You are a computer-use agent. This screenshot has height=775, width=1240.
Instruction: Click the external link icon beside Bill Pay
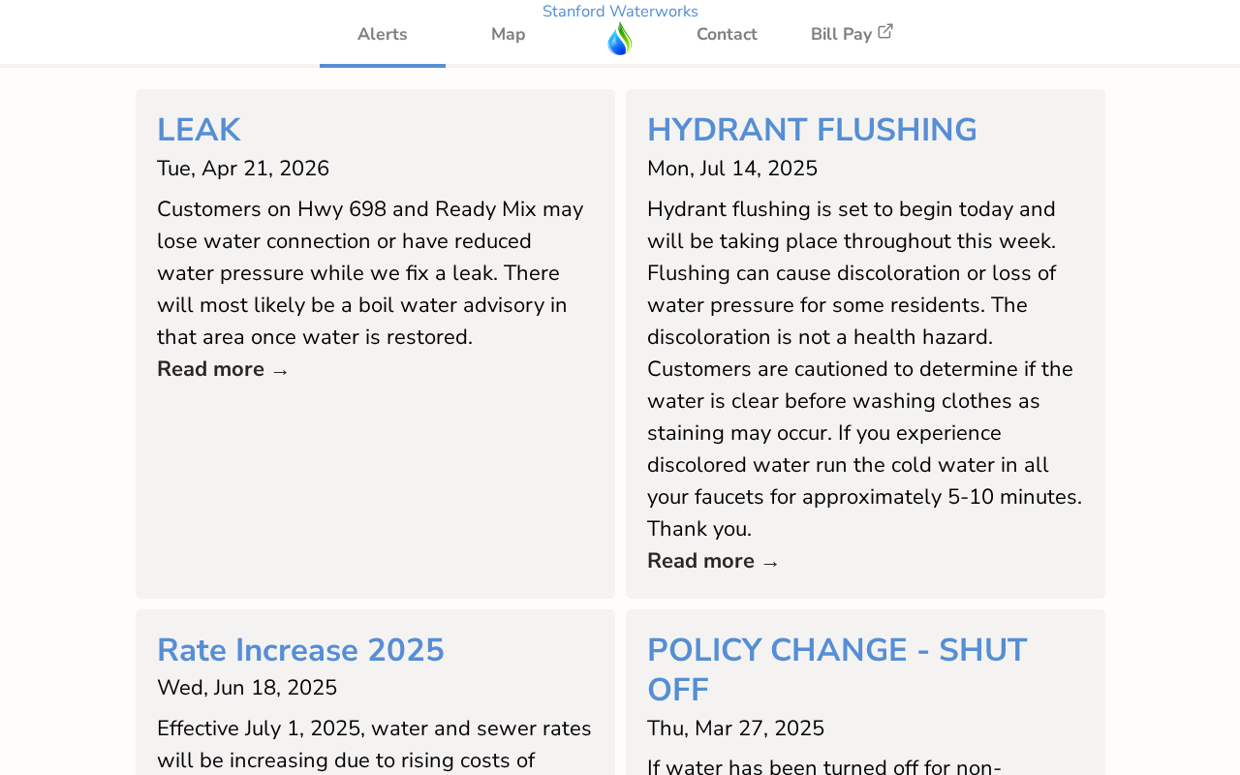coord(885,32)
